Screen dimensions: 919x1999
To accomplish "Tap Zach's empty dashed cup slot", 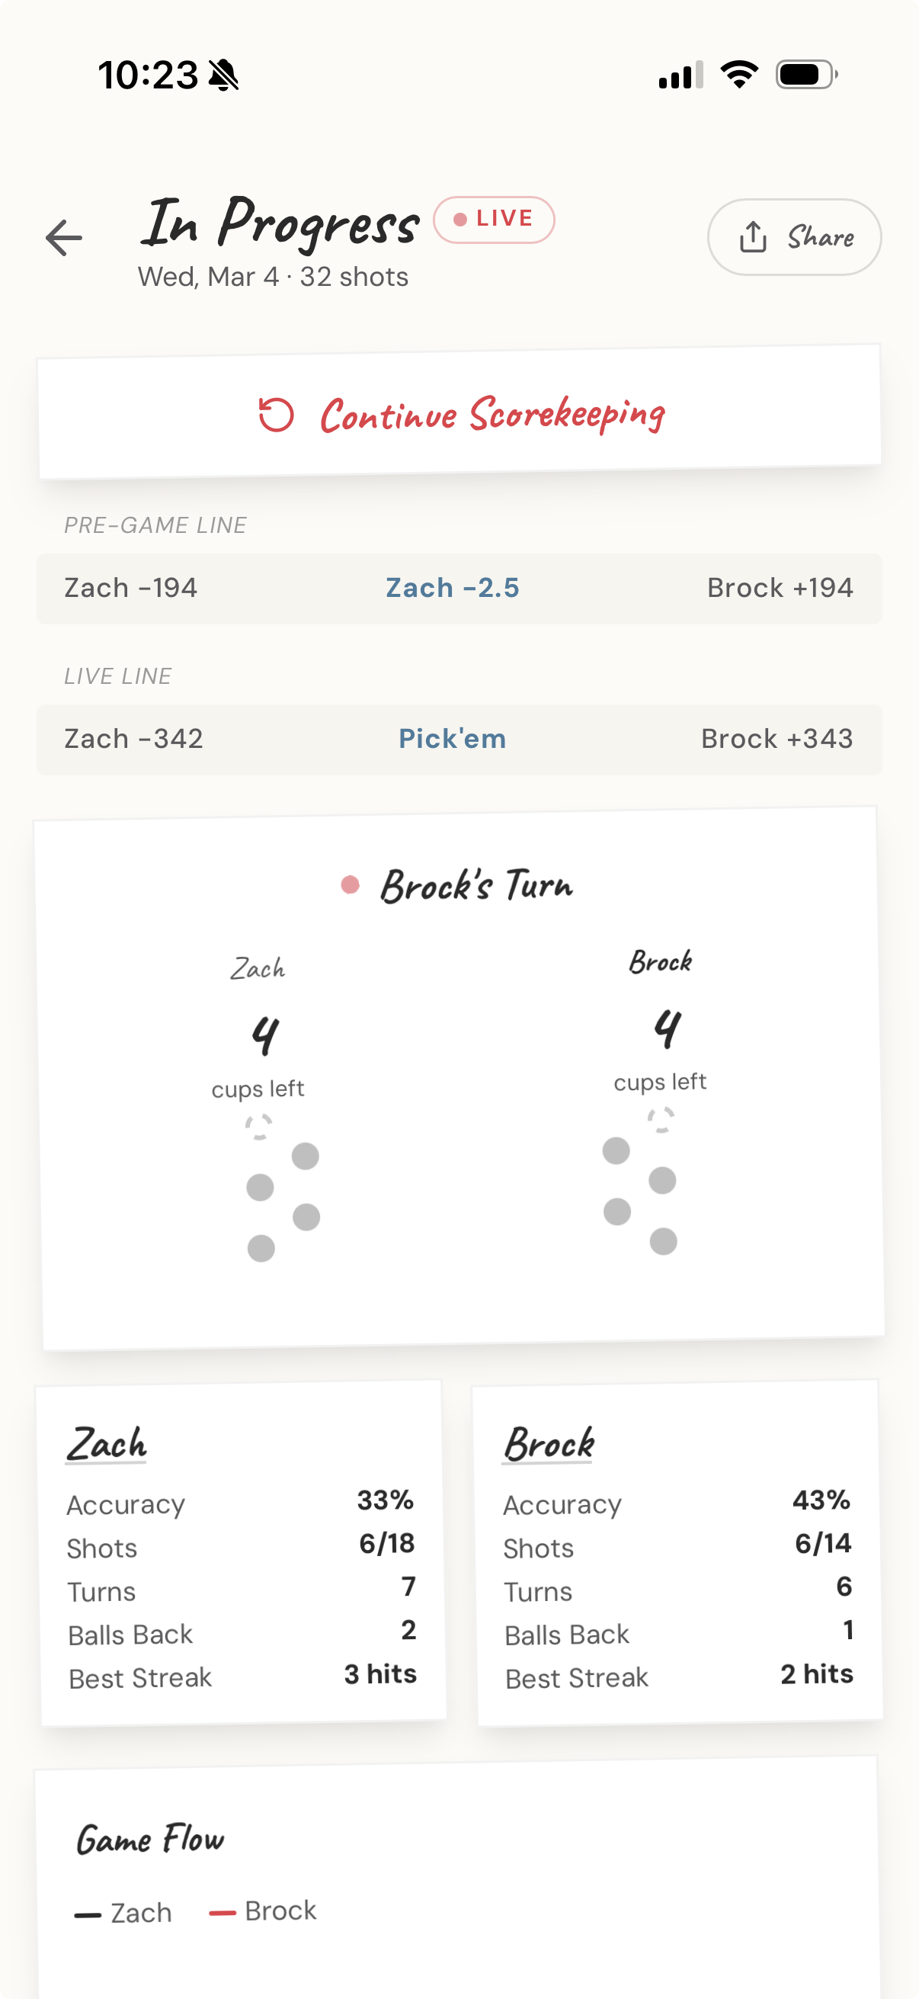I will 259,1127.
